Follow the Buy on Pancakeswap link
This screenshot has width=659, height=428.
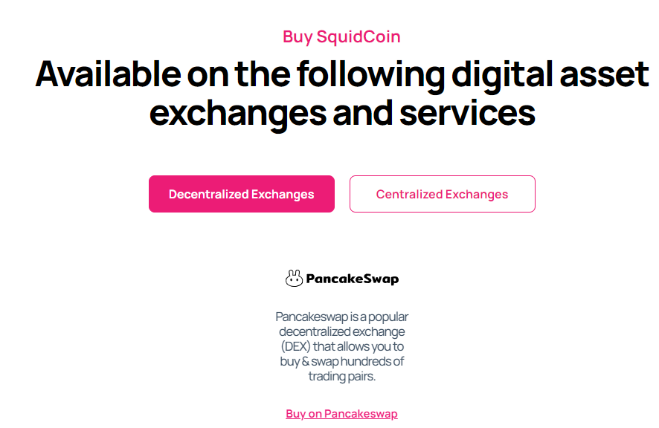click(341, 414)
